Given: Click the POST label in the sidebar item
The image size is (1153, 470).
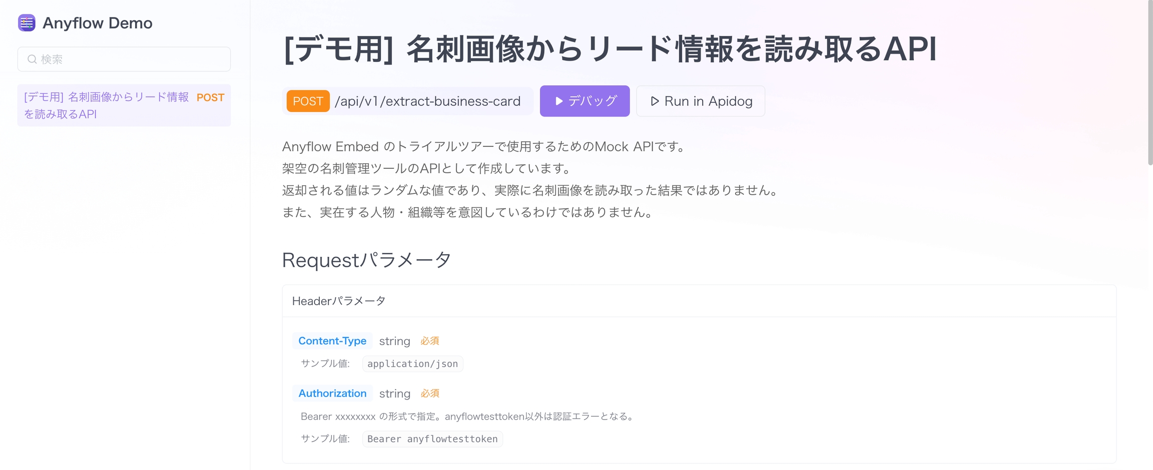Looking at the screenshot, I should coord(210,98).
